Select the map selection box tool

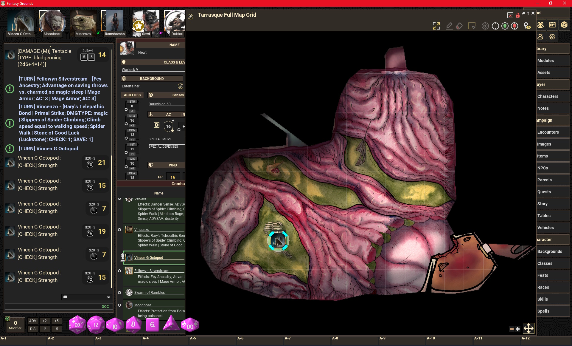(x=472, y=26)
